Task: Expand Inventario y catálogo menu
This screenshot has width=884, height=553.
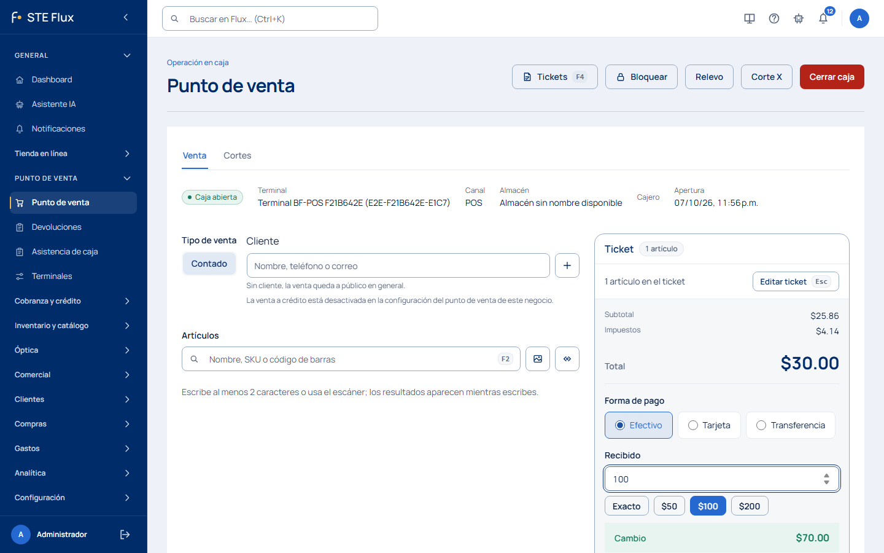Action: click(x=74, y=326)
